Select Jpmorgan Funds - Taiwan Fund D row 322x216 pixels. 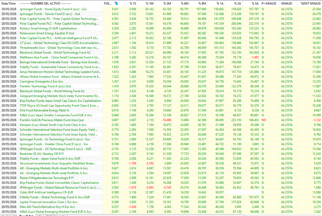(161, 14)
